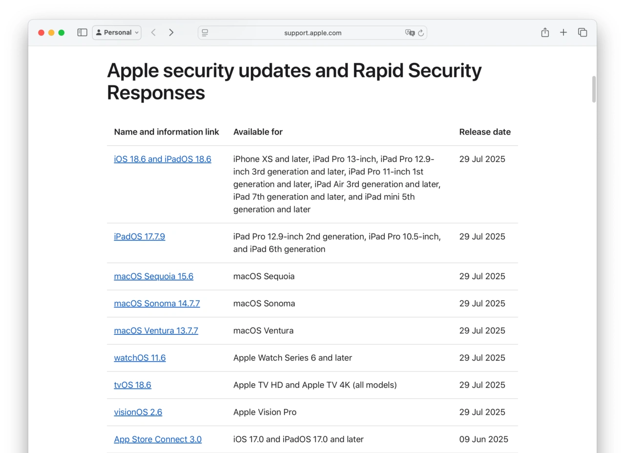Open the tvOS 18.6 link
Viewport: 625px width, 453px height.
132,385
